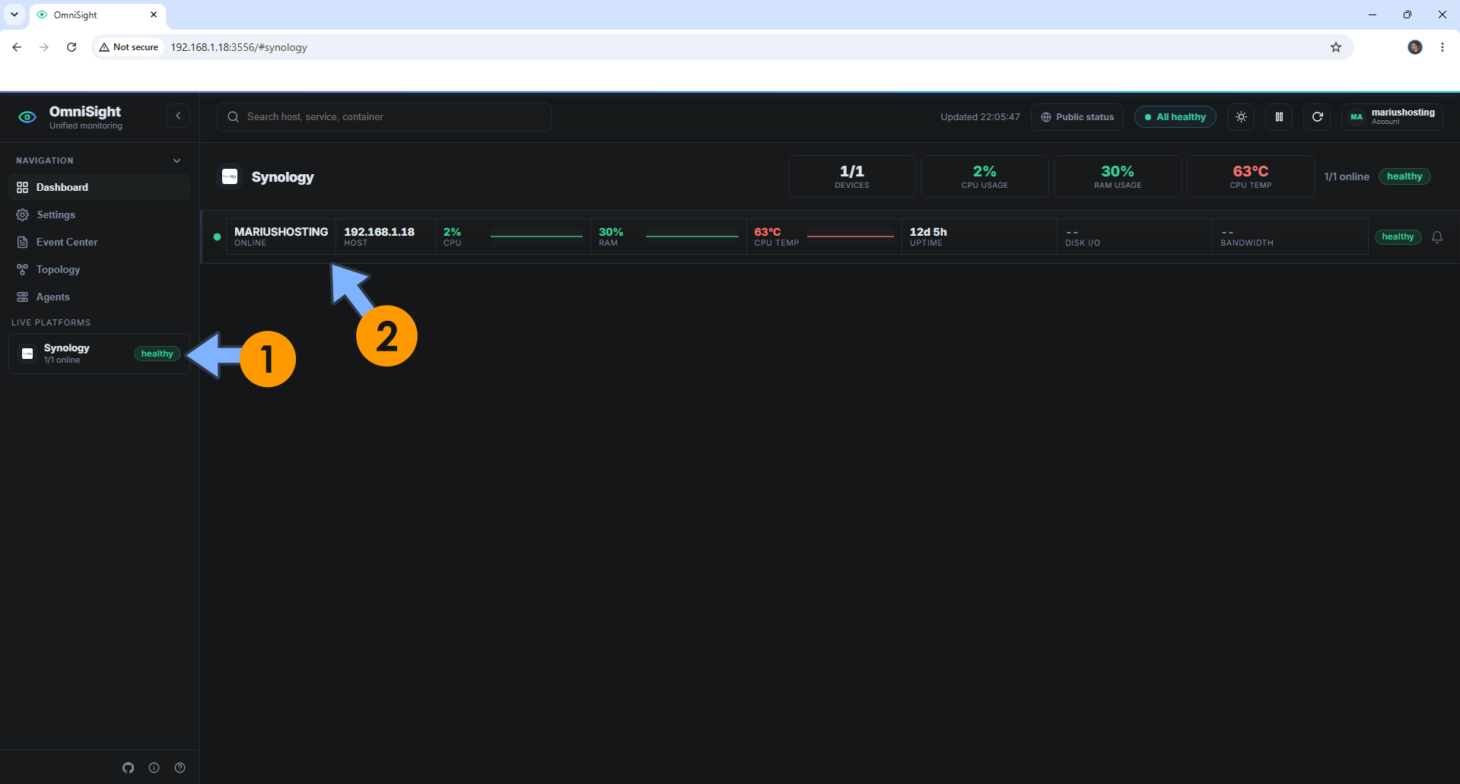Click the 1/1 online text in header

tap(1347, 176)
